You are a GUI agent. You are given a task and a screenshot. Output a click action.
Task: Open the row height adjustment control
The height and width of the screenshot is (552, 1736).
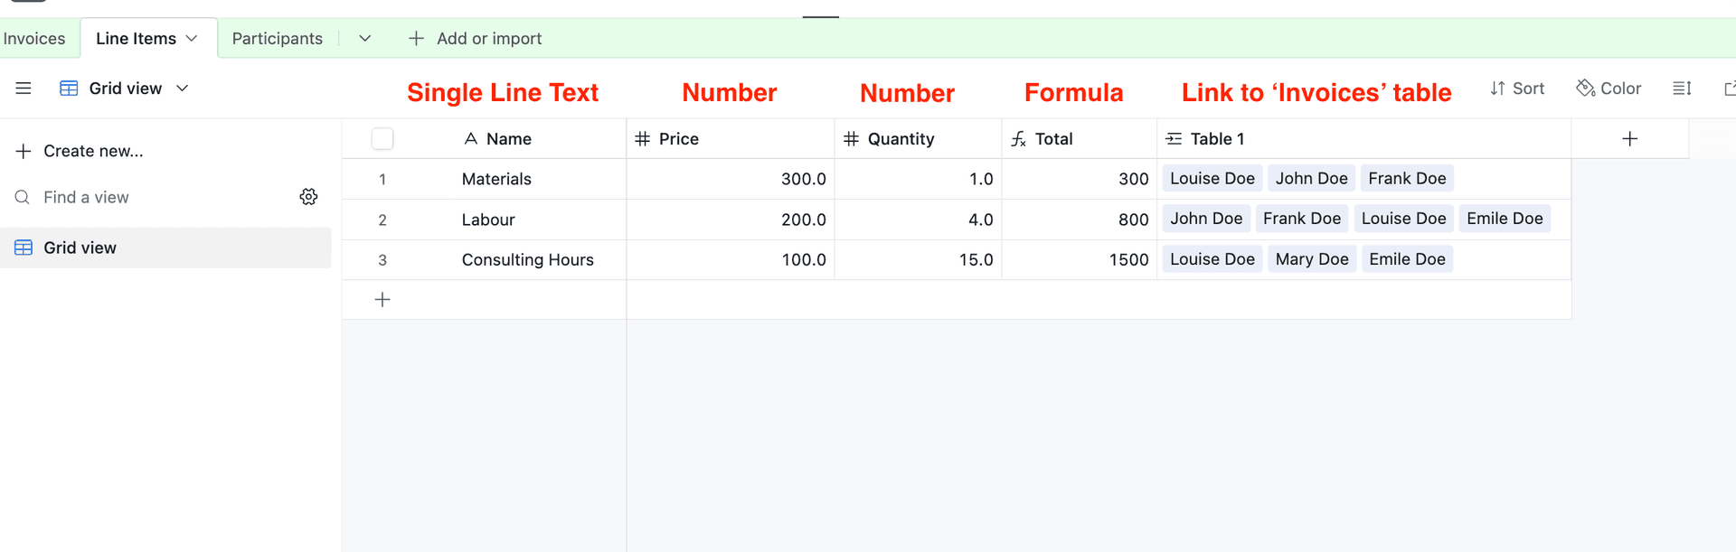(x=1682, y=88)
